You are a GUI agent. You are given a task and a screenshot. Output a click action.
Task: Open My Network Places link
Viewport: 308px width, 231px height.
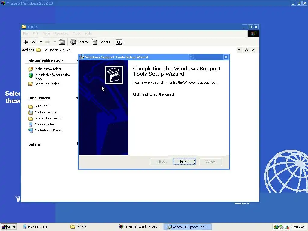point(48,130)
